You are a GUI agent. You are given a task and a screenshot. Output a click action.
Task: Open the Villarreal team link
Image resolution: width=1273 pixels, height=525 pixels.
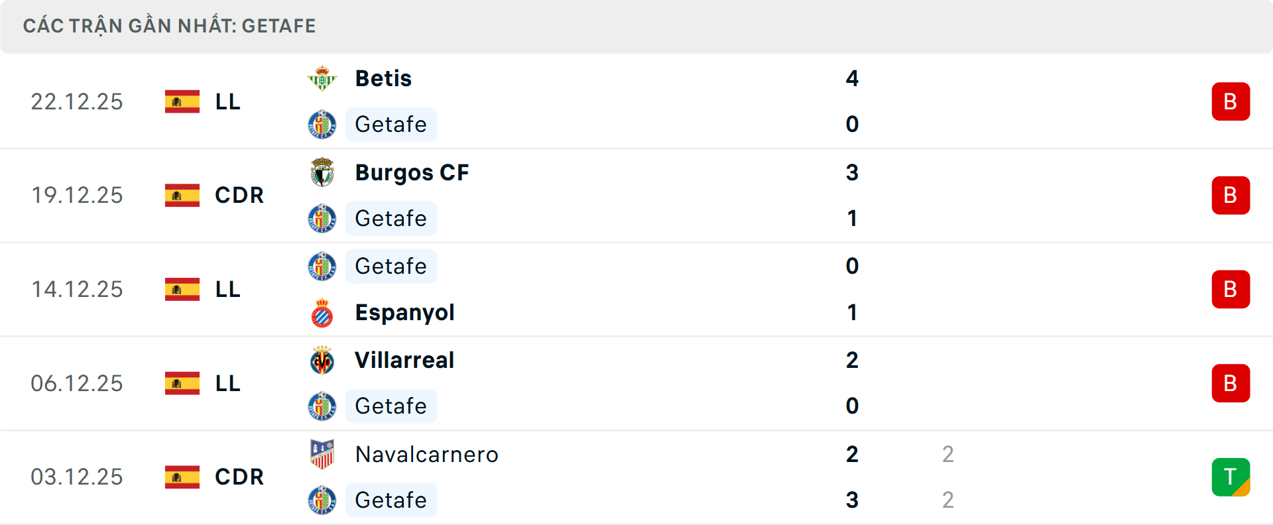click(404, 361)
